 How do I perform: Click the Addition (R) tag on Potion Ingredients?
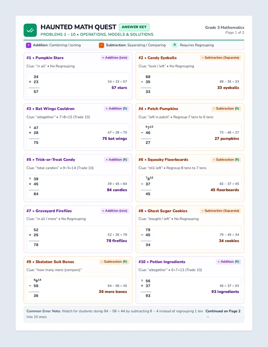coord(229,262)
